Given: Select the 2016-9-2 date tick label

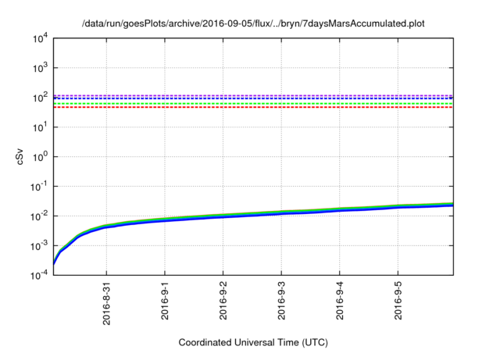Looking at the screenshot, I should pyautogui.click(x=223, y=301).
